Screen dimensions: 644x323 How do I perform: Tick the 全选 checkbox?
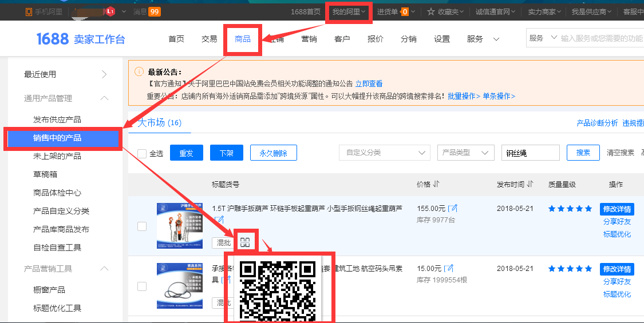click(142, 154)
